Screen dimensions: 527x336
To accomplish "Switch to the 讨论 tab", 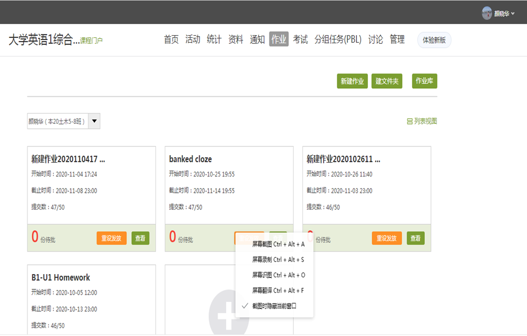I will [x=375, y=39].
